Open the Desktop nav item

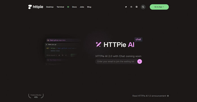(50, 7)
